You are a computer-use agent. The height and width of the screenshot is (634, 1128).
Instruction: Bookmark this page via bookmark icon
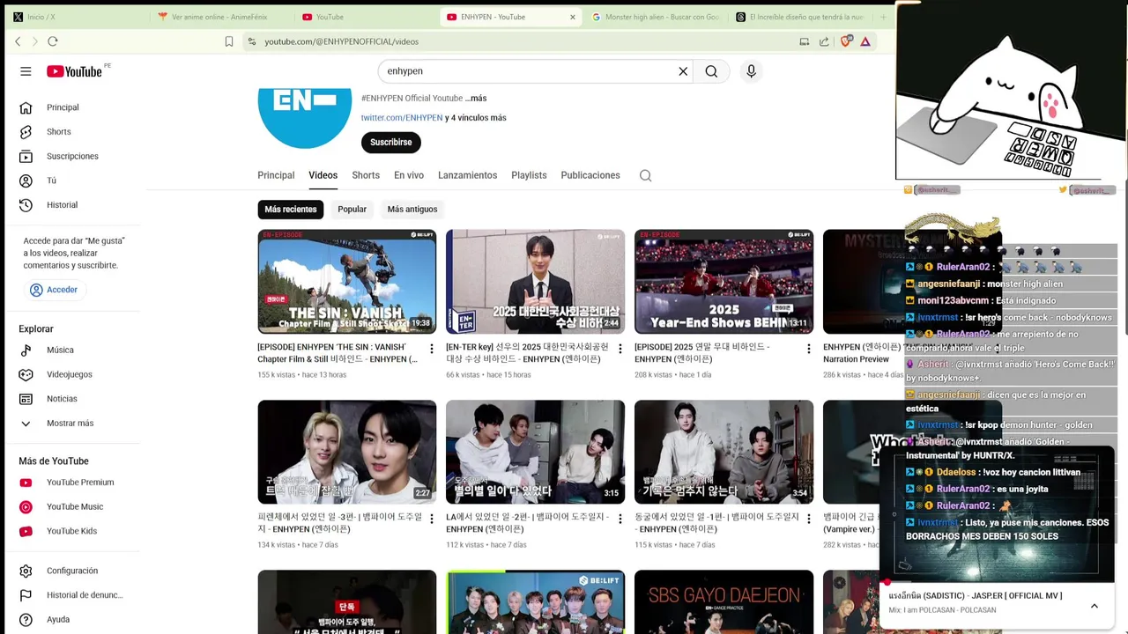229,41
